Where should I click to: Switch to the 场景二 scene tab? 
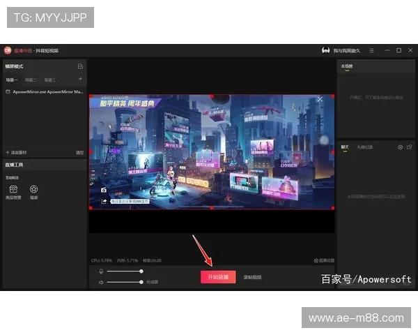31,80
